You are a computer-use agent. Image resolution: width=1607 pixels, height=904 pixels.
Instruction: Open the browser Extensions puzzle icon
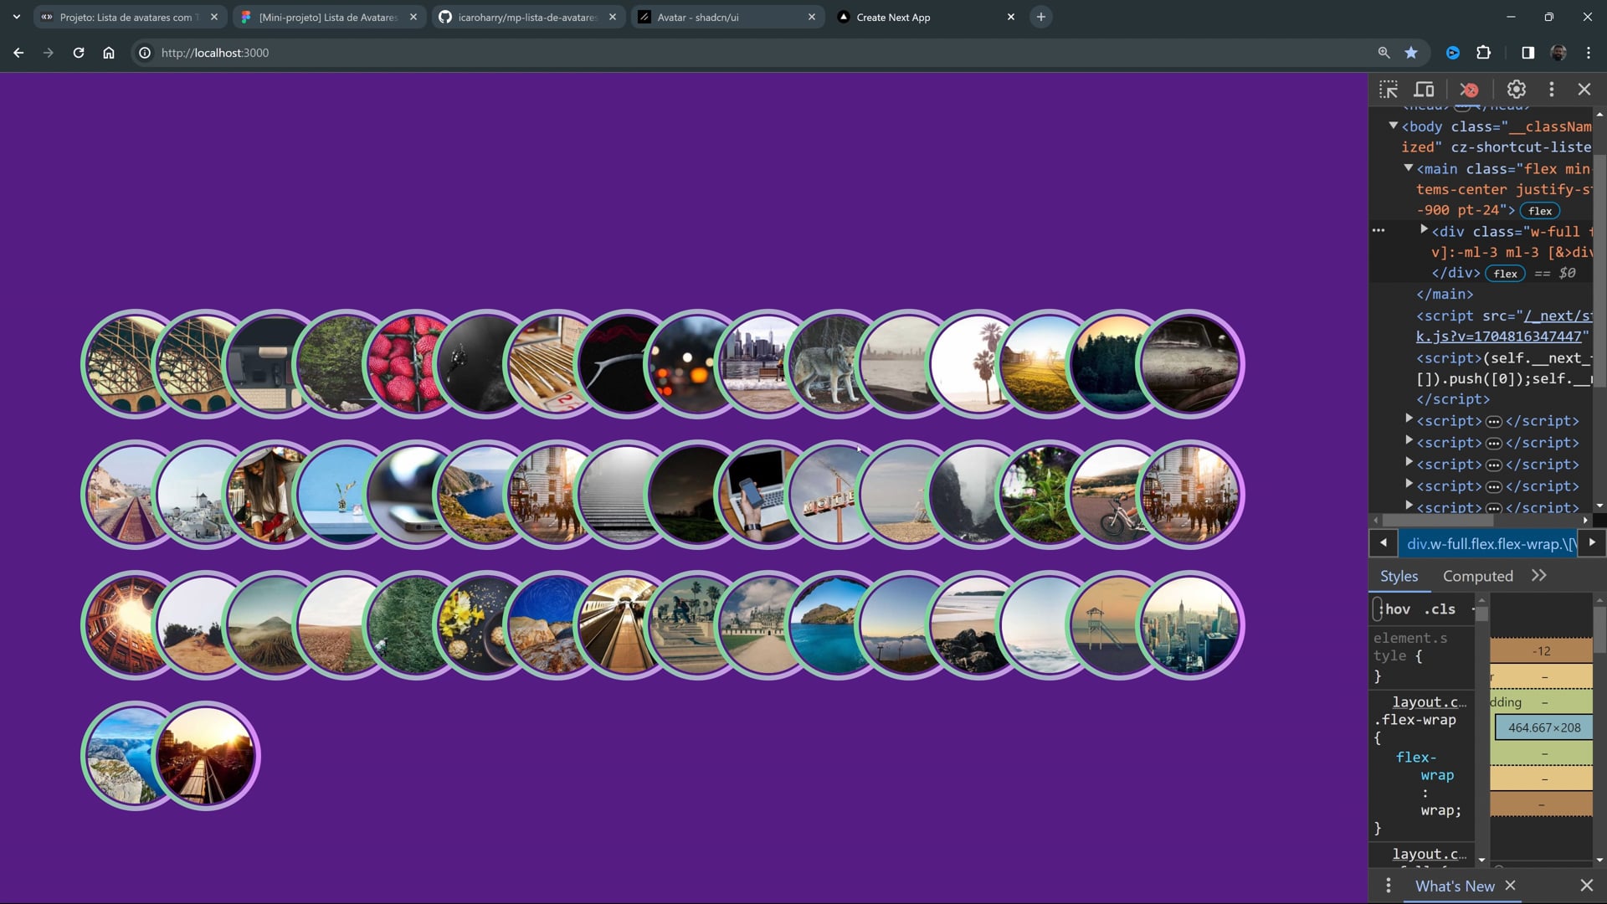coord(1483,53)
